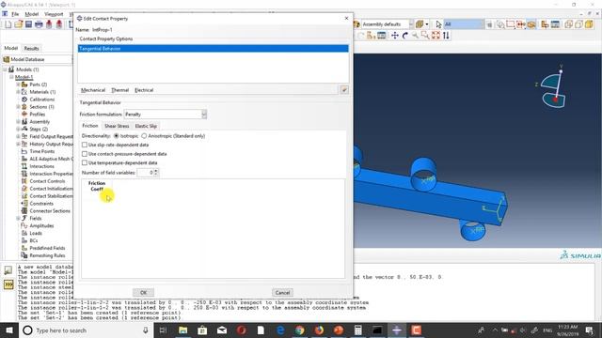
Task: Click the Box zoom icon
Action: click(425, 36)
